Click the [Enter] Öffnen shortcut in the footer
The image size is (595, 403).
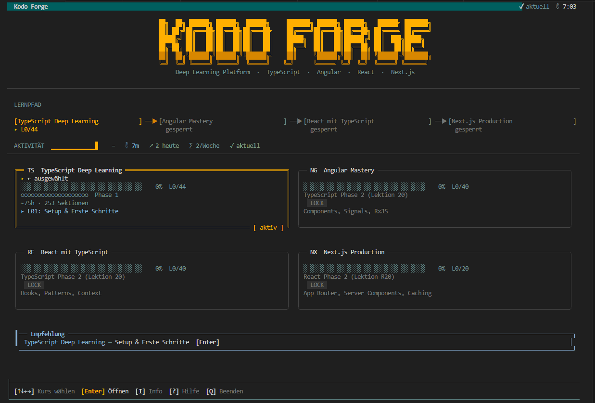click(105, 391)
